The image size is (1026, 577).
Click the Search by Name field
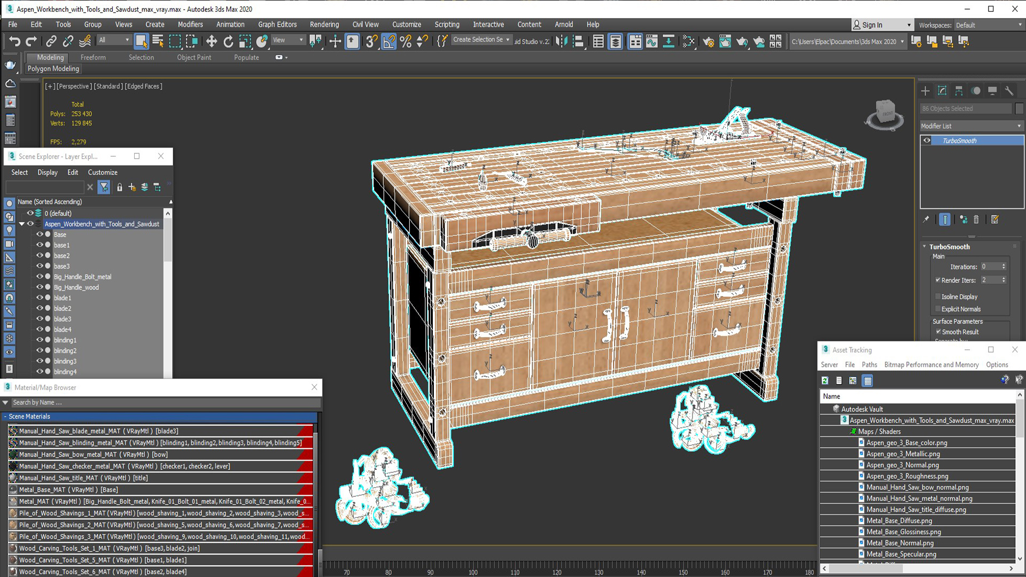(x=166, y=402)
